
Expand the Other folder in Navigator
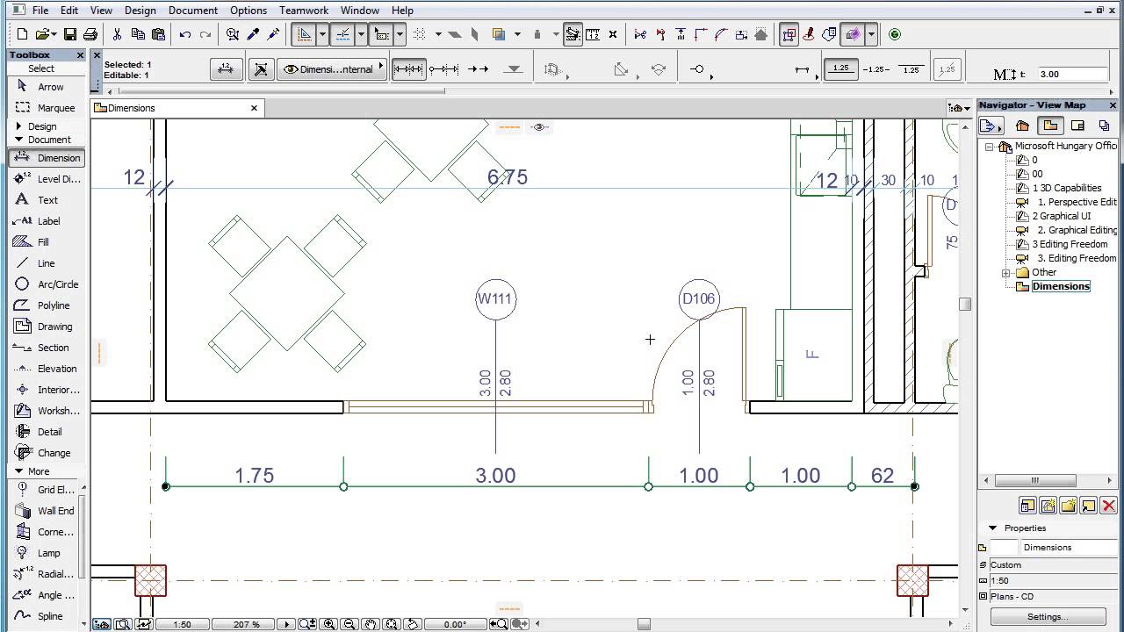tap(1006, 273)
